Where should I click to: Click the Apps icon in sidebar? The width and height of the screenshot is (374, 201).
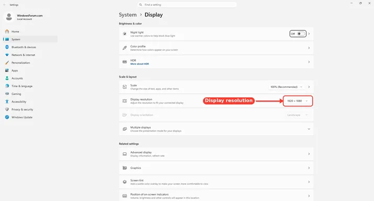point(7,71)
